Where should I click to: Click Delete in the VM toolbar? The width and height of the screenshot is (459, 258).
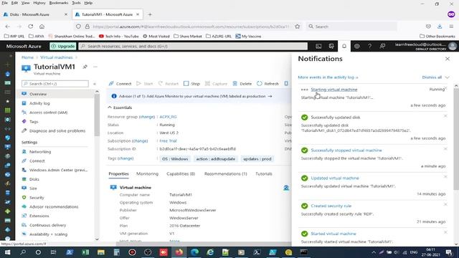[242, 84]
